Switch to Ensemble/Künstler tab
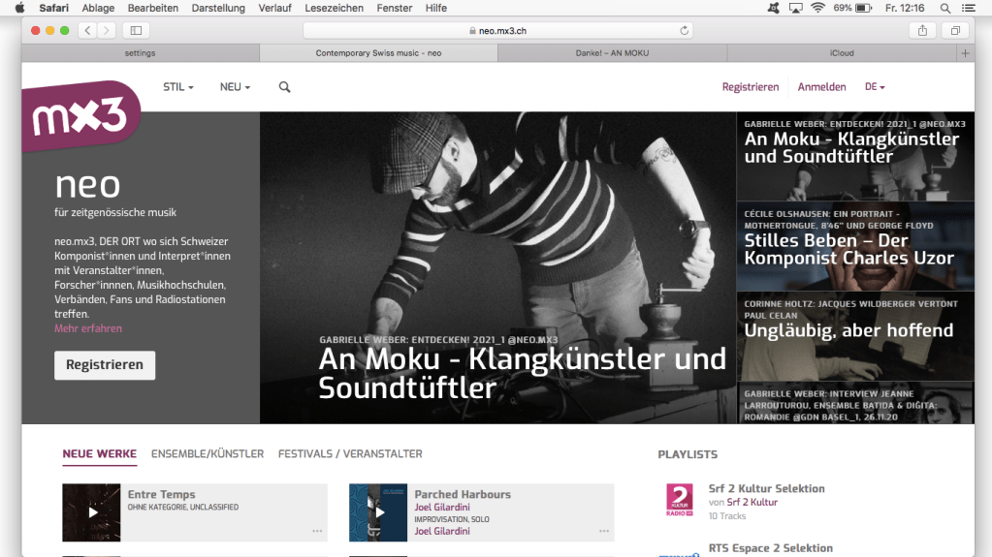 click(x=208, y=453)
